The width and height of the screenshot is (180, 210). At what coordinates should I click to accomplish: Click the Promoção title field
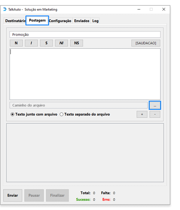(x=85, y=35)
